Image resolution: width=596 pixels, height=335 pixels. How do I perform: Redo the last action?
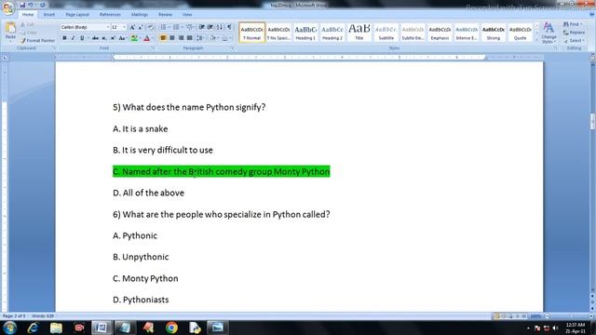pyautogui.click(x=42, y=5)
